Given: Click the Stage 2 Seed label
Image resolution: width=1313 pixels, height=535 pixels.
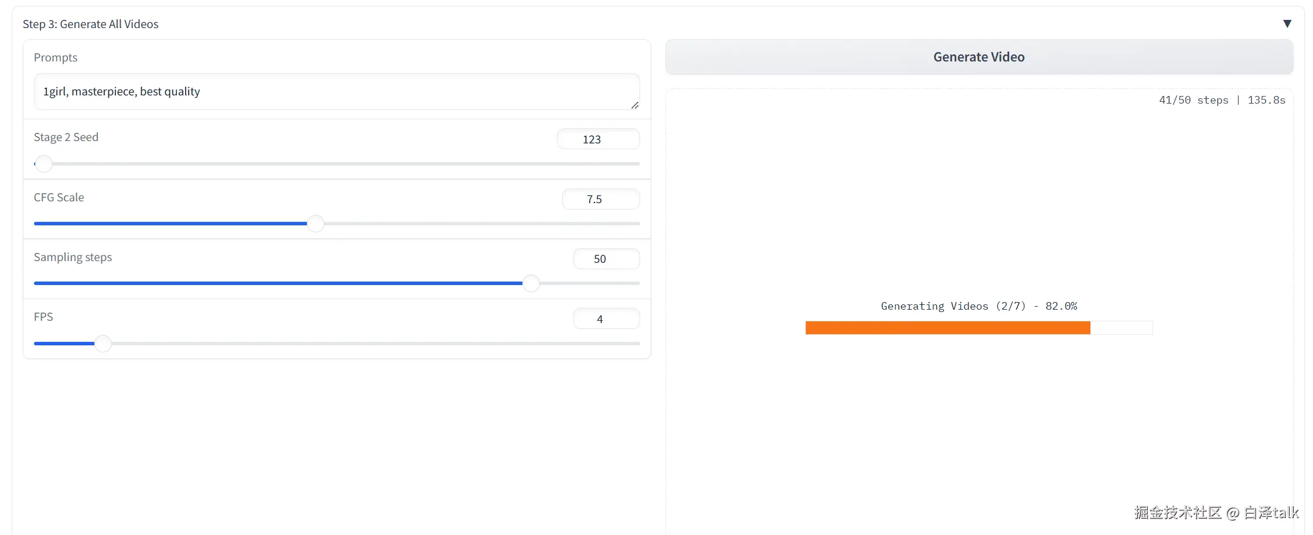Looking at the screenshot, I should coord(66,137).
